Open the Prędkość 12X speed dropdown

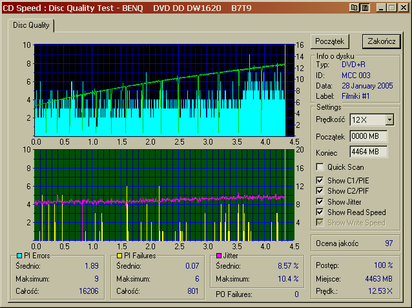(389, 120)
